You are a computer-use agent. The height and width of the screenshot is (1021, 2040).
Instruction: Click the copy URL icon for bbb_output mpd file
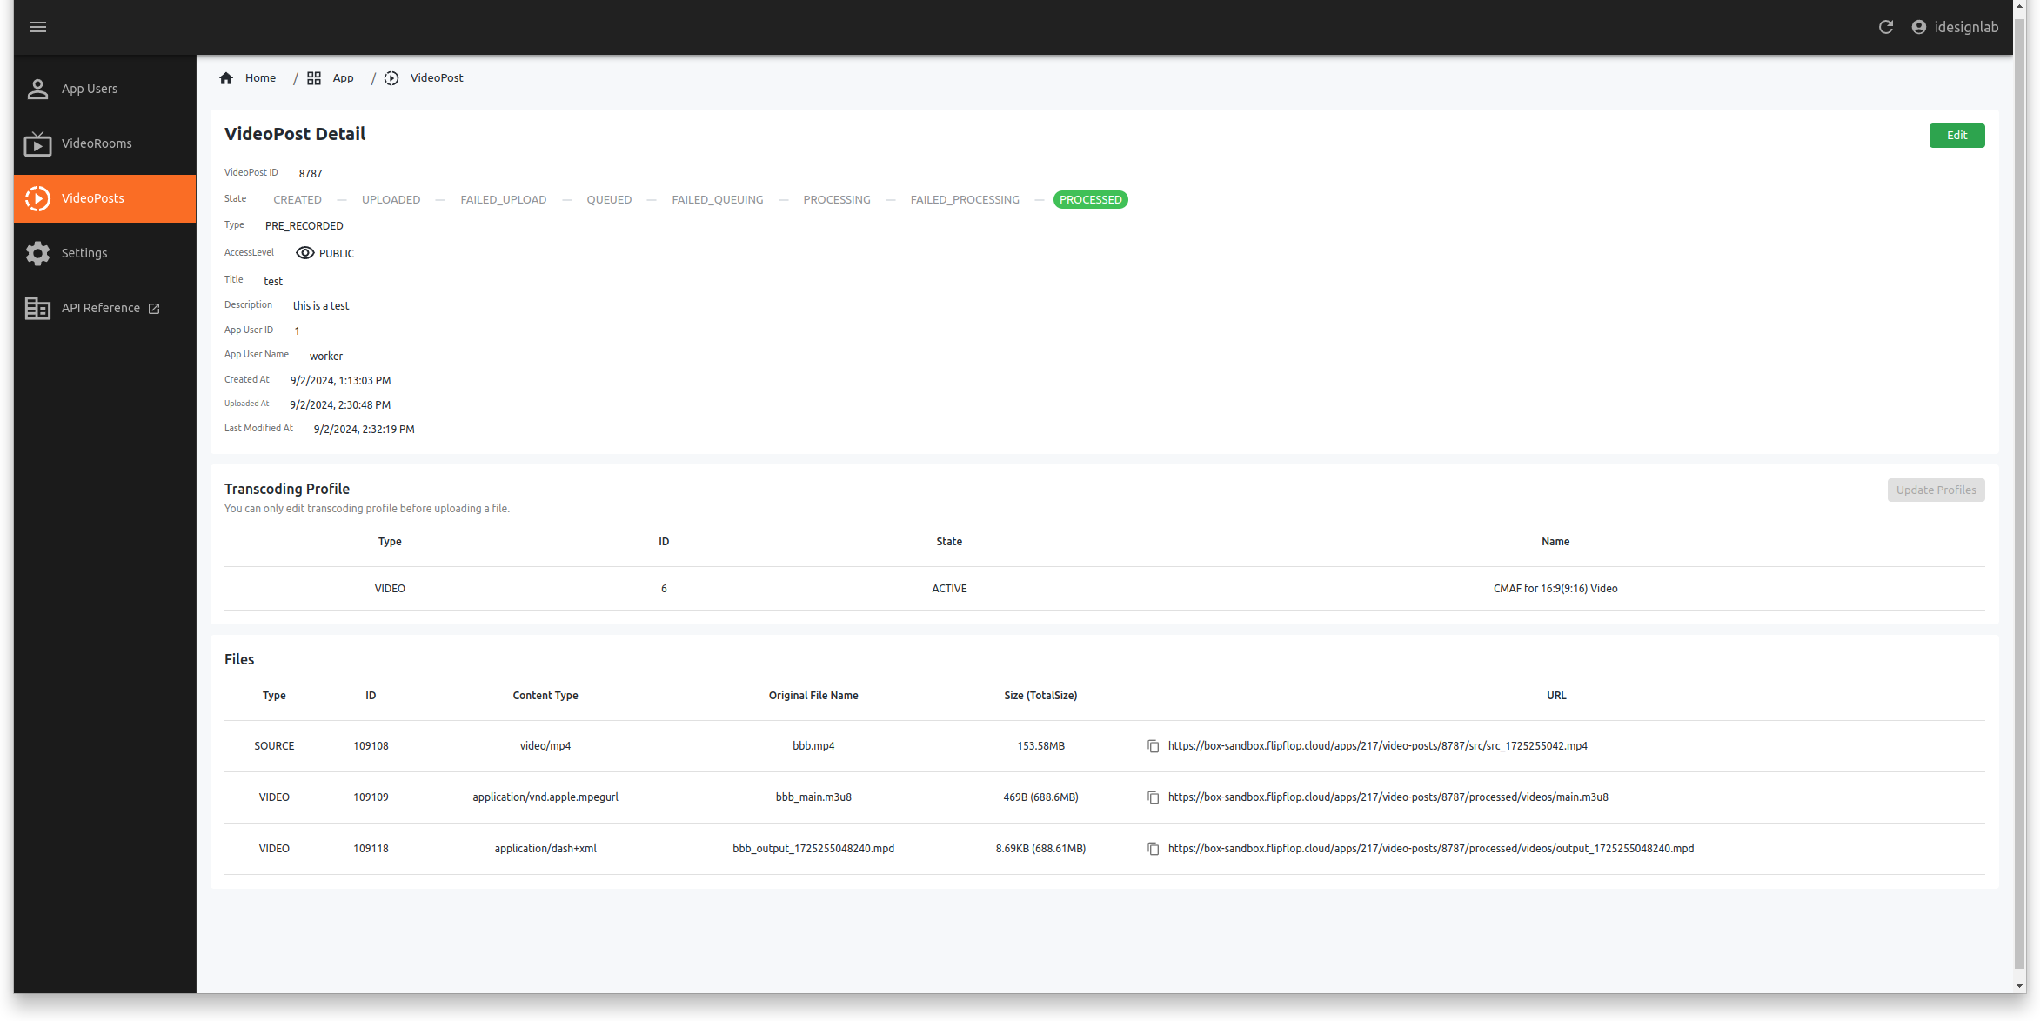pyautogui.click(x=1153, y=848)
